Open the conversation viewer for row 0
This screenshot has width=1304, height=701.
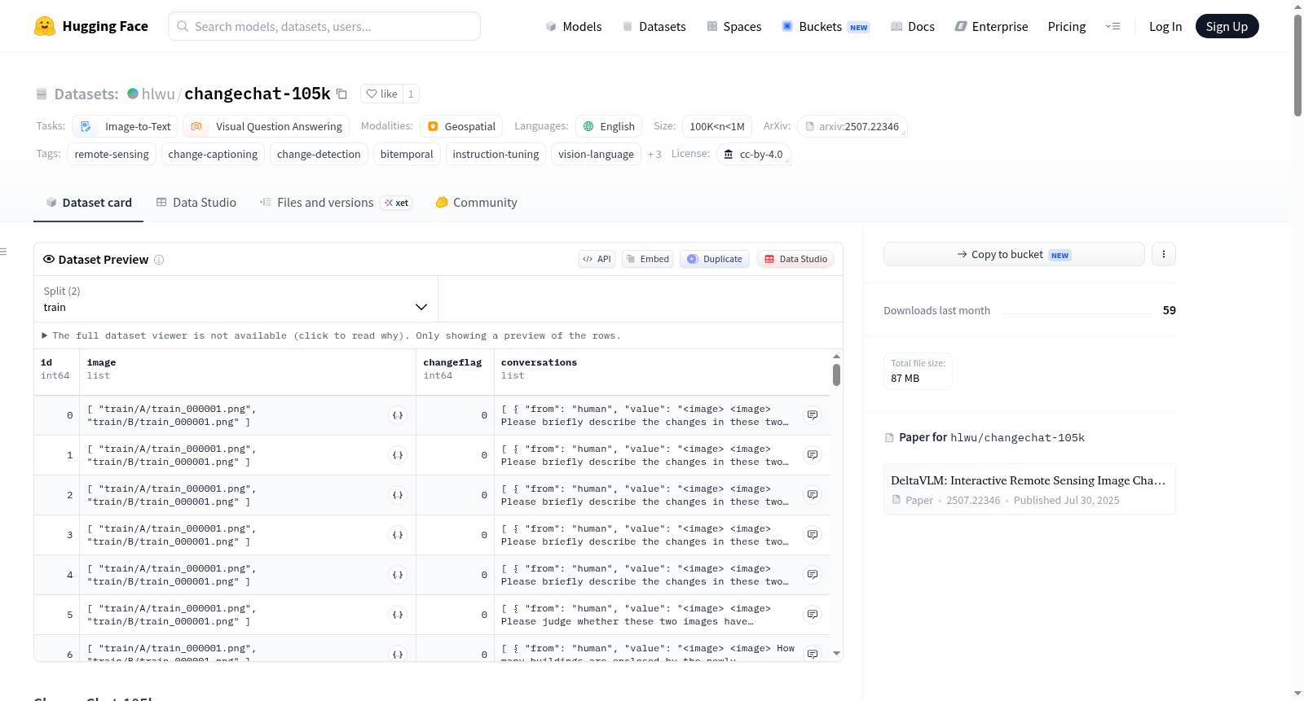click(x=813, y=415)
